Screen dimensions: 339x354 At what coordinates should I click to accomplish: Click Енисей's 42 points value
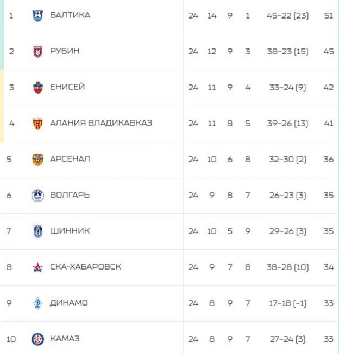coord(328,88)
